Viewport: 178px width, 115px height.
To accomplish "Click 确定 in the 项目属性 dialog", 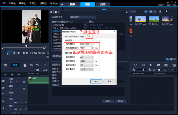I will [108, 101].
